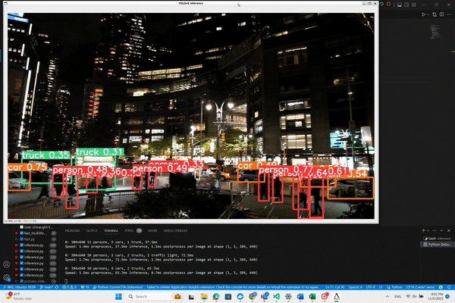Restart the debug session with green circular arrow

[381, 4]
